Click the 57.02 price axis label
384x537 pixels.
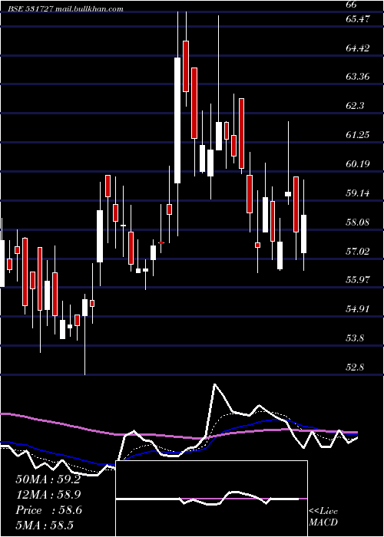[x=358, y=252]
